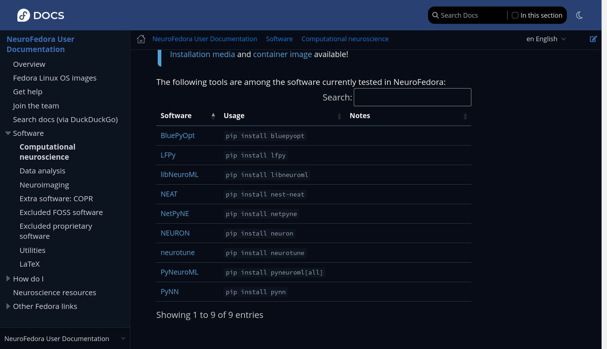Select Computational neuroscience in sidebar
The image size is (607, 349).
47,152
